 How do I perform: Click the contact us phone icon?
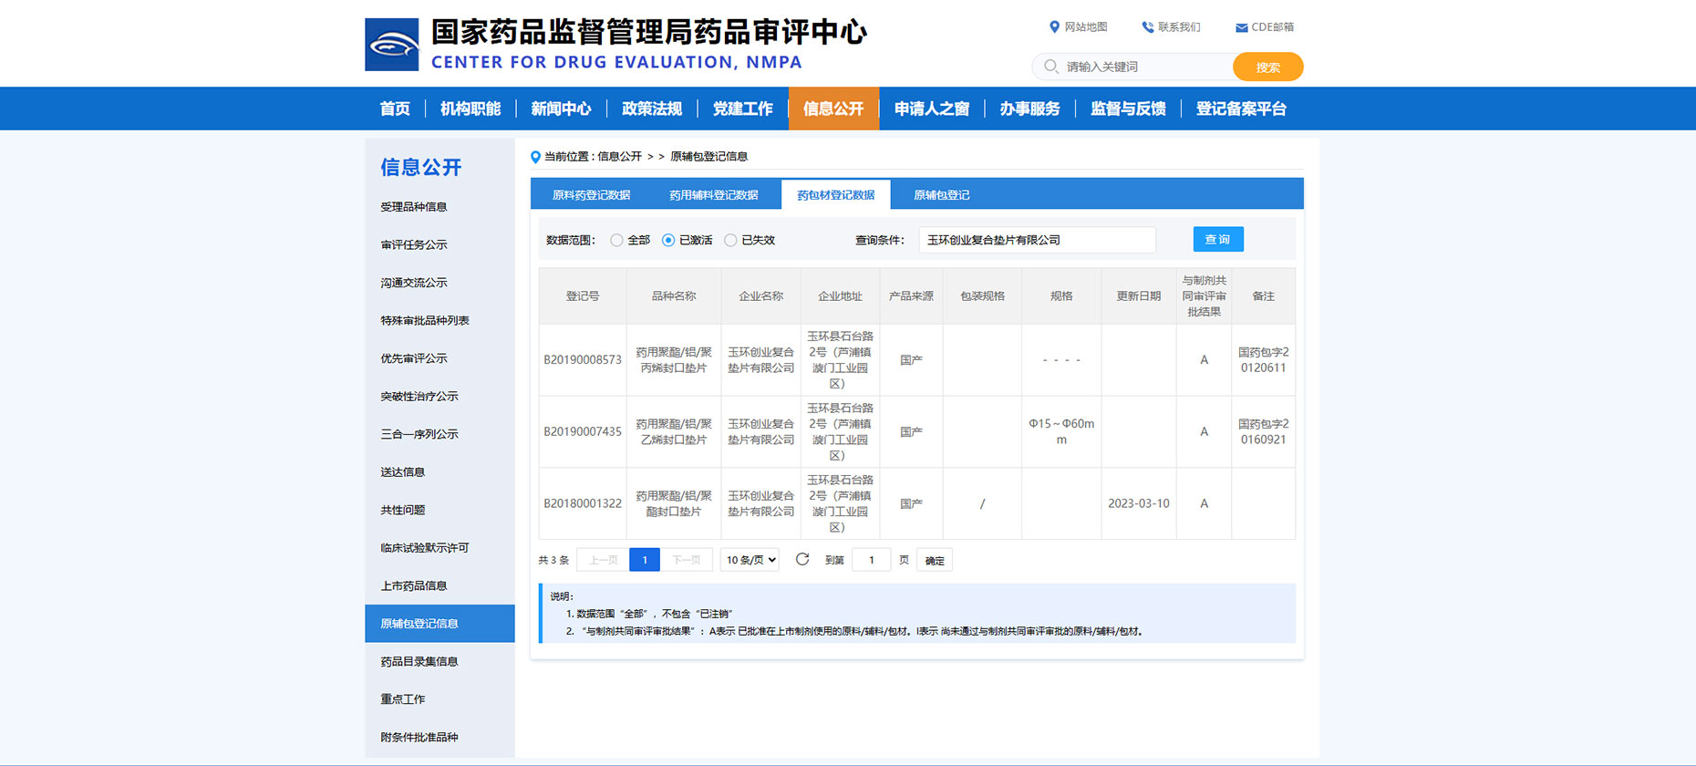coord(1148,27)
